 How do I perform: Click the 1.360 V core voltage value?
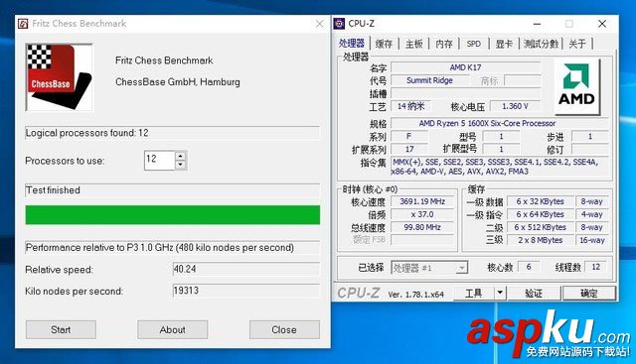(515, 106)
